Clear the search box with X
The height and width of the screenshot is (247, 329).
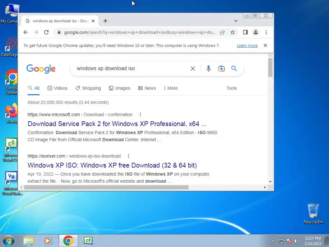[x=193, y=69]
